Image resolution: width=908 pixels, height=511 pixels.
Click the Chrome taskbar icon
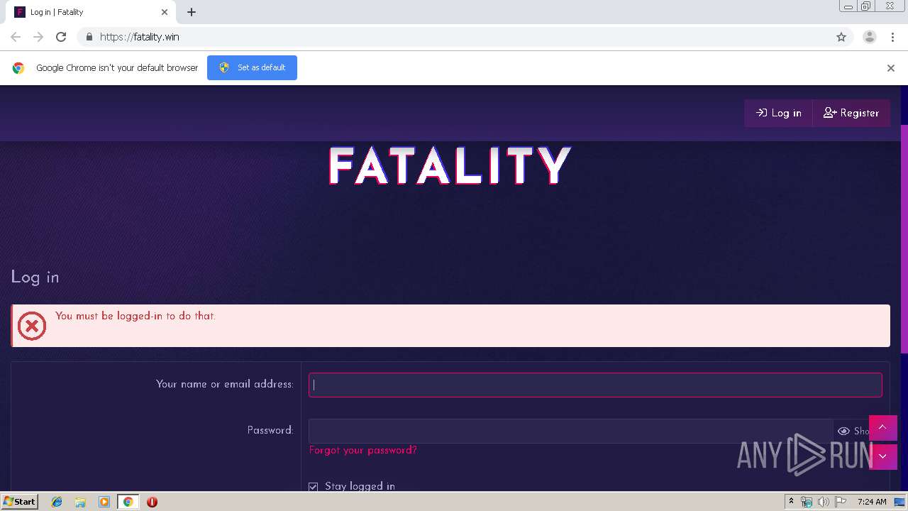(128, 502)
